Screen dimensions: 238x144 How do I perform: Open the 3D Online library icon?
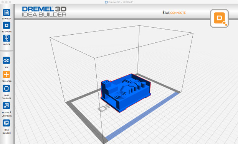pyautogui.click(x=7, y=25)
